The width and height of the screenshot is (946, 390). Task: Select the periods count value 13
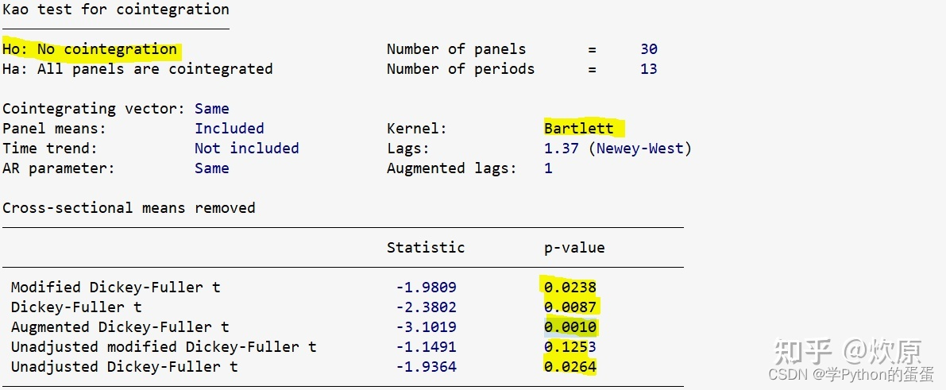point(649,69)
